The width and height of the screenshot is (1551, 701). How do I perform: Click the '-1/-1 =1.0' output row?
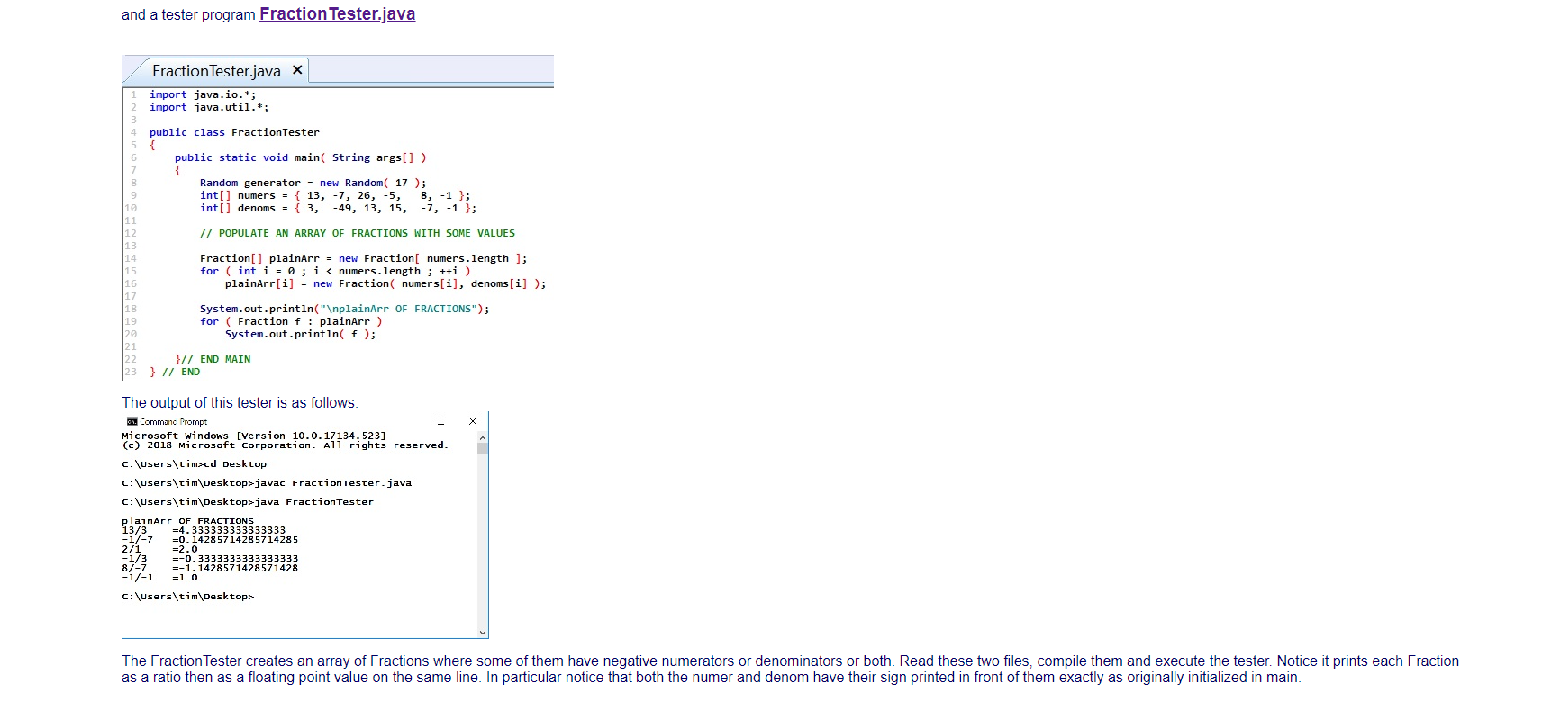point(159,578)
